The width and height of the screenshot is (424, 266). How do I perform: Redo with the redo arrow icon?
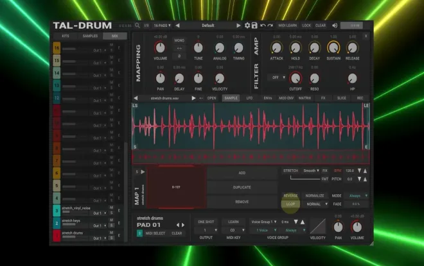tap(270, 26)
